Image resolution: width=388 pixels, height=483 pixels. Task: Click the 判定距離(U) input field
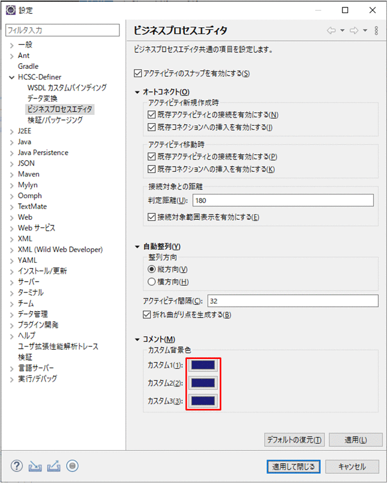click(x=283, y=200)
